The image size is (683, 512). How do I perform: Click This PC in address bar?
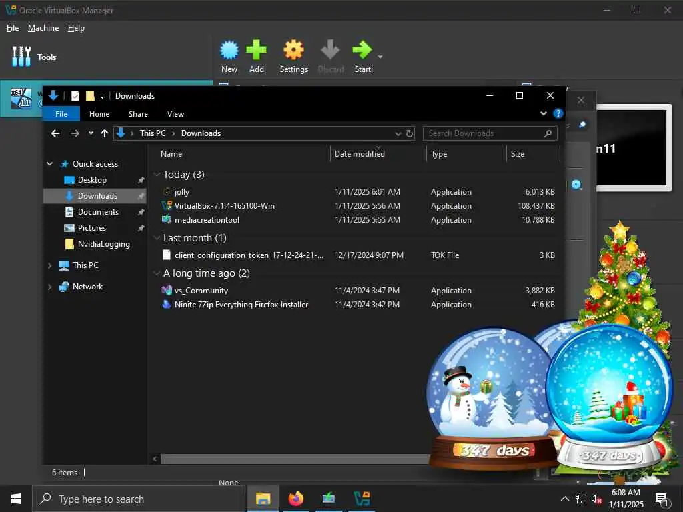coord(153,133)
